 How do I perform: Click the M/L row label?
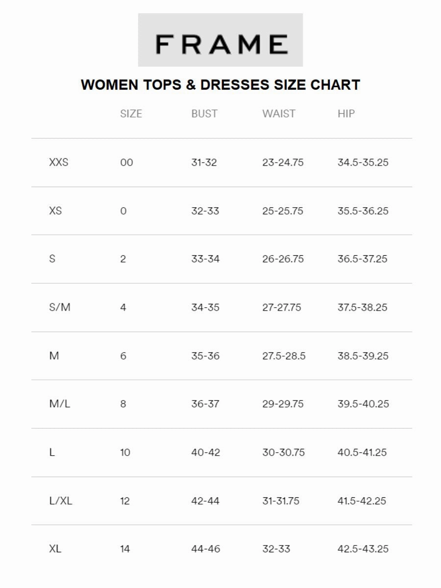tap(60, 404)
